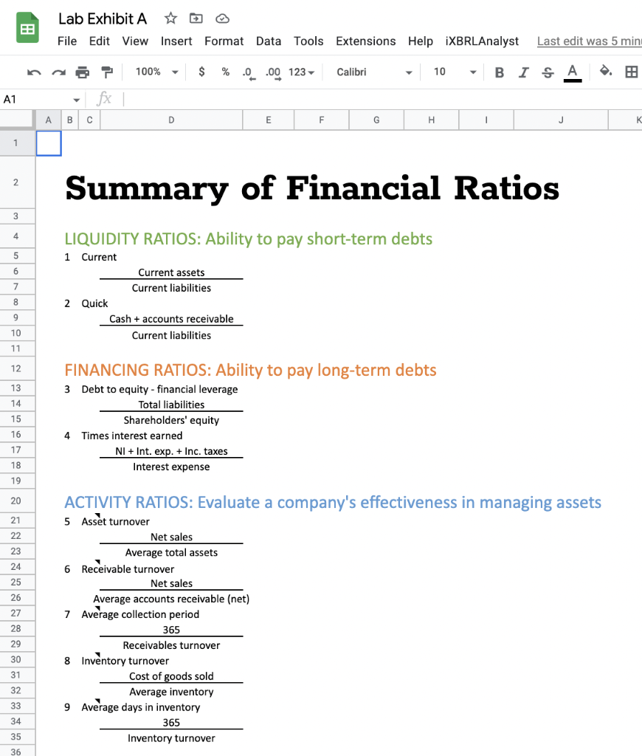The image size is (642, 756).
Task: Select the 'NI + Int. exp. + Inc. taxes' cell
Action: pyautogui.click(x=171, y=451)
